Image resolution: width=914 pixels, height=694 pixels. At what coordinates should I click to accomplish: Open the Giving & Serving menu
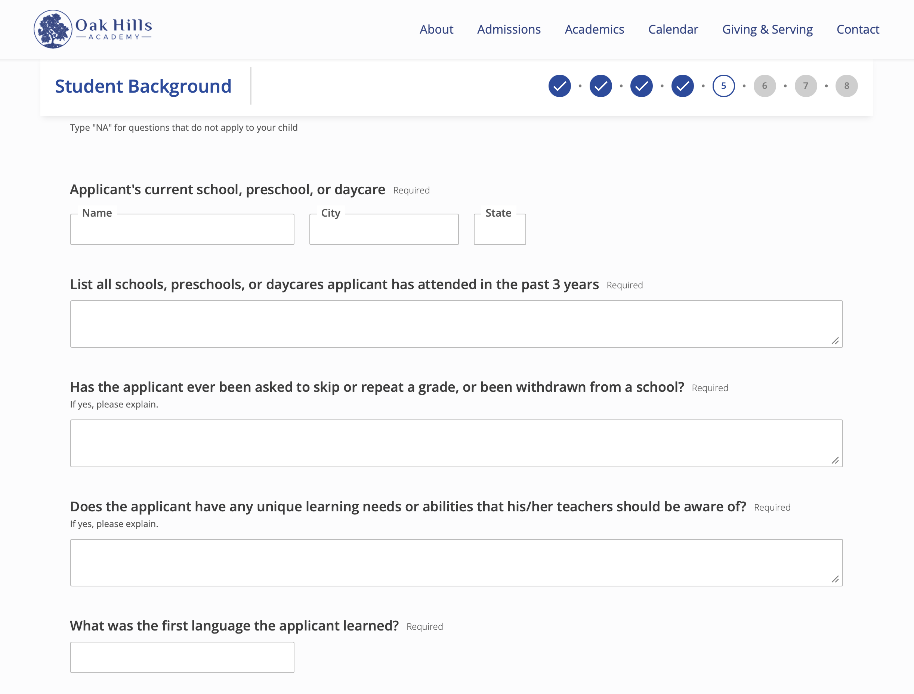767,30
